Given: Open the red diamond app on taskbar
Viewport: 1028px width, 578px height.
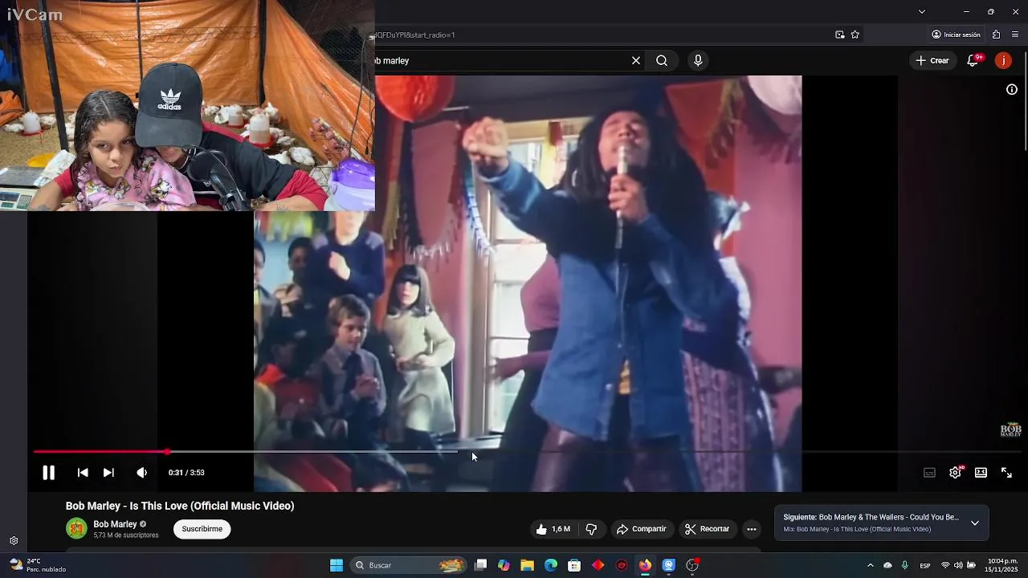Looking at the screenshot, I should pos(598,565).
